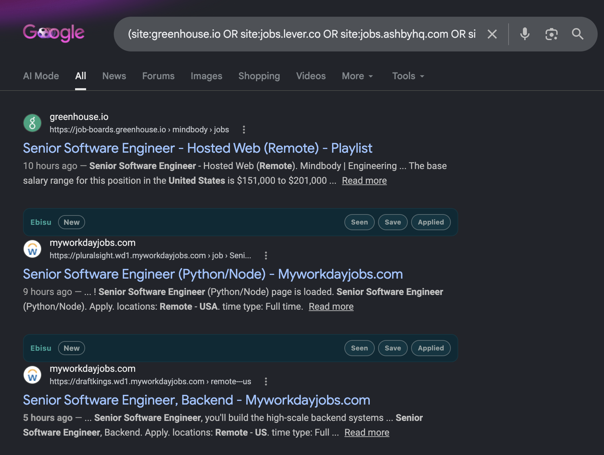Click the Ebisu label above Pluralsight result
Screen dimensions: 604x455
(41, 222)
